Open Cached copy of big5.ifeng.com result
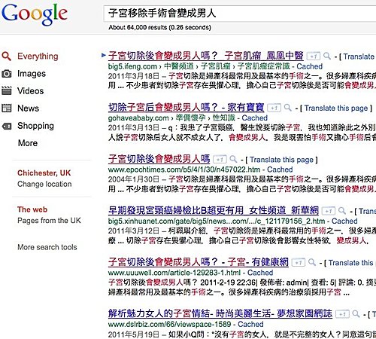This screenshot has height=339, width=376. pyautogui.click(x=310, y=66)
